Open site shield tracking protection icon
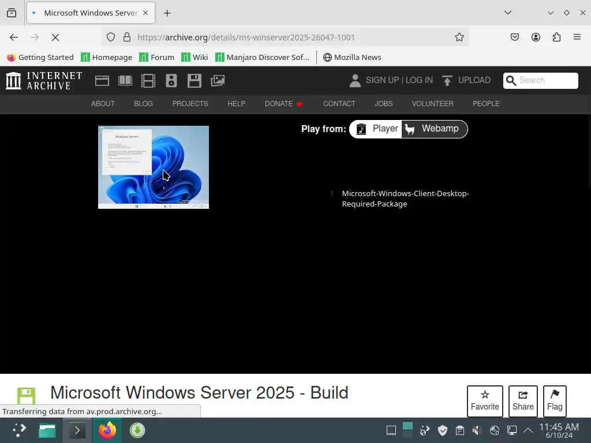 (110, 37)
